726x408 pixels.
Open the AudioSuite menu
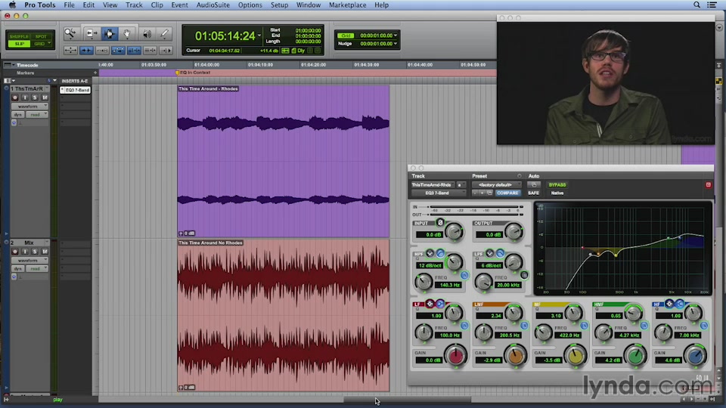tap(213, 5)
